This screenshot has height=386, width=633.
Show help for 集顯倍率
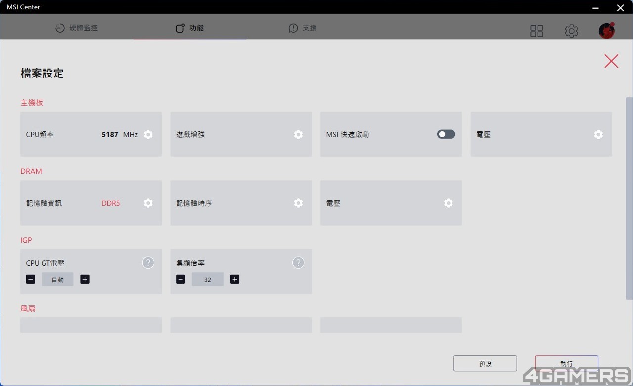[298, 263]
